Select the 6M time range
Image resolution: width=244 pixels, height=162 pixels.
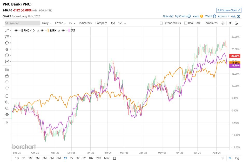pyautogui.click(x=51, y=158)
